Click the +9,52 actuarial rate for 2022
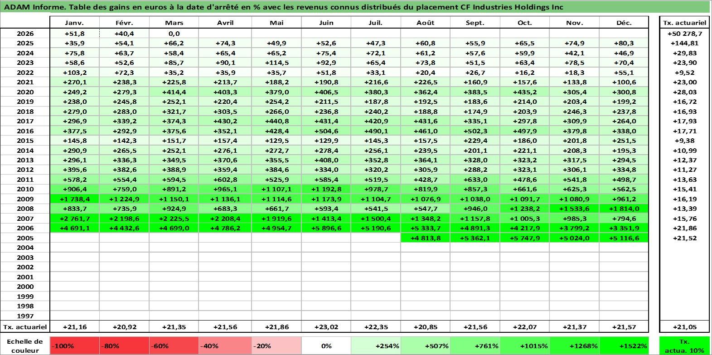The image size is (712, 355). pos(684,73)
